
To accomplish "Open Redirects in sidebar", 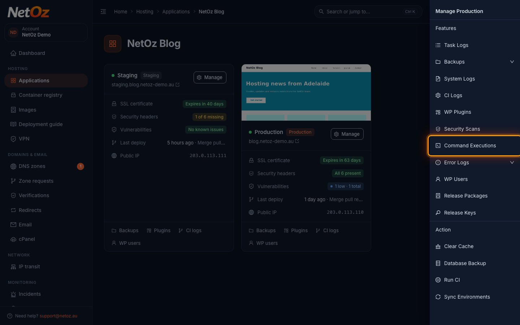I will point(46,210).
